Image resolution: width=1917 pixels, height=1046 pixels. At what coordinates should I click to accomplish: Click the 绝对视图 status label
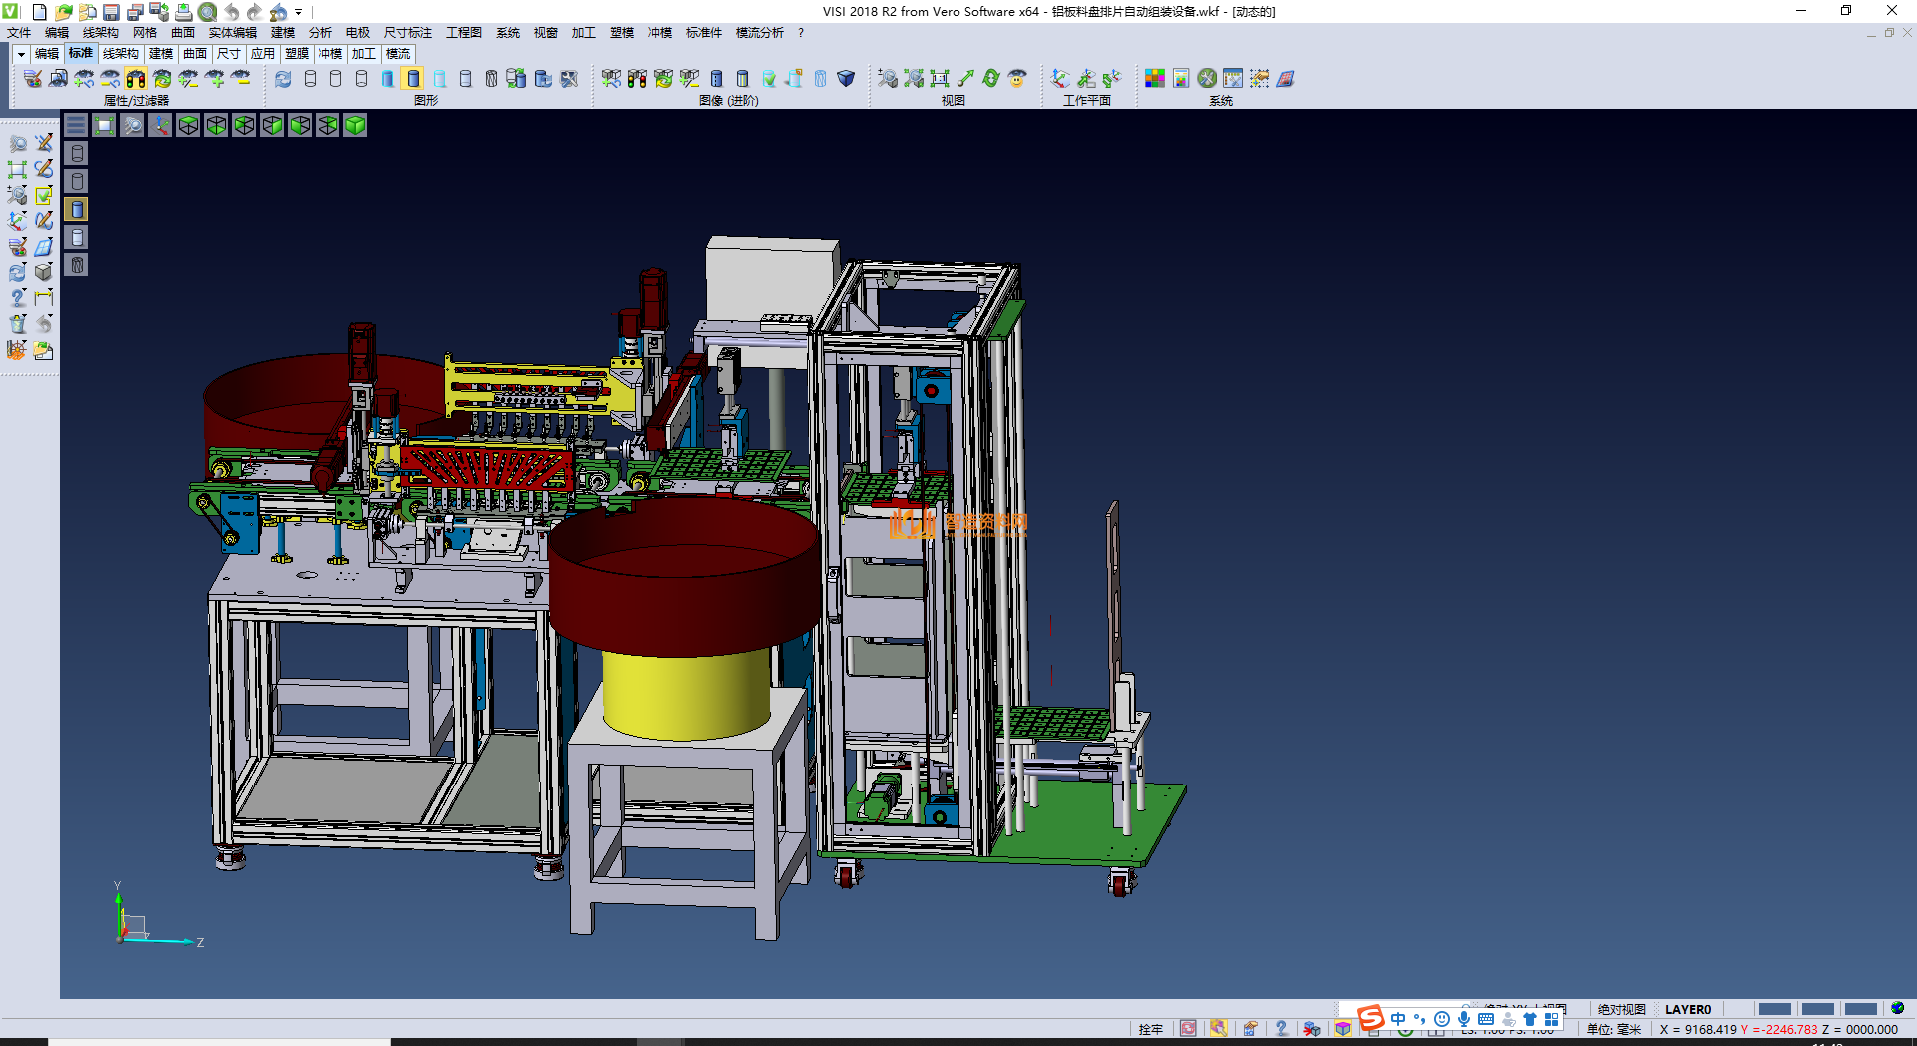[x=1621, y=1009]
